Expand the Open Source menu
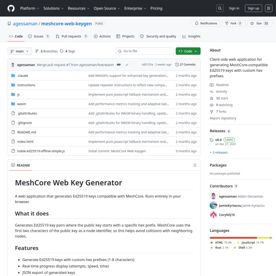 point(107,8)
